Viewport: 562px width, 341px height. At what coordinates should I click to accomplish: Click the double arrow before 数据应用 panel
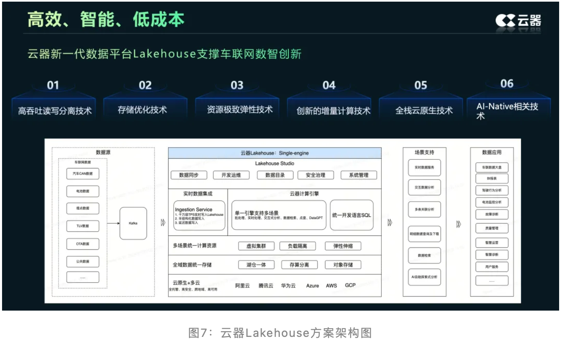[458, 224]
